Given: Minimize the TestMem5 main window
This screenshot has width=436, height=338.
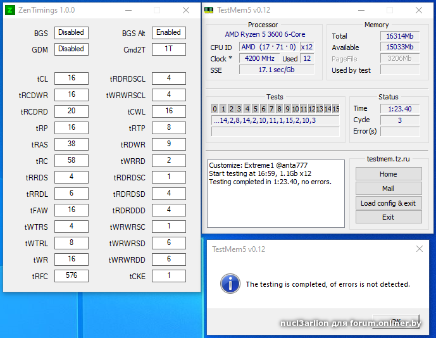Looking at the screenshot, I should click(361, 10).
